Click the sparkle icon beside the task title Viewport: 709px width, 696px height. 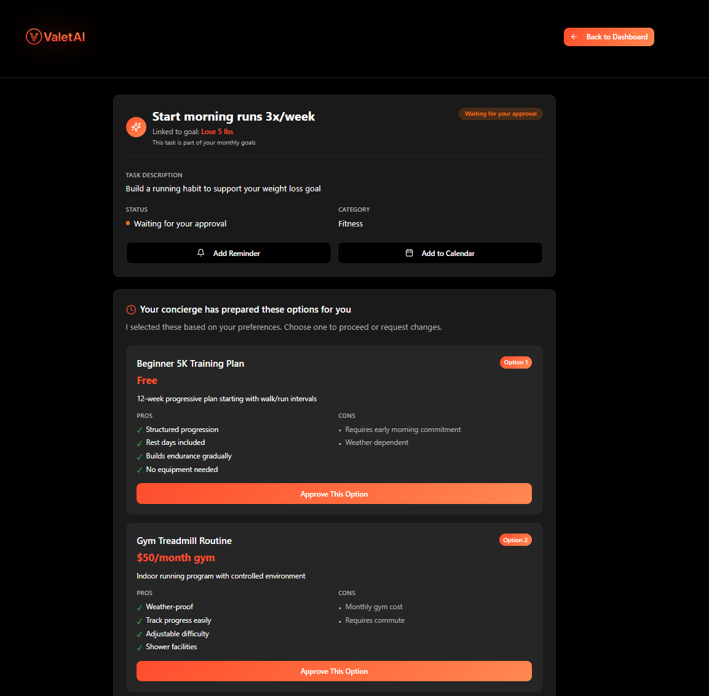click(136, 127)
